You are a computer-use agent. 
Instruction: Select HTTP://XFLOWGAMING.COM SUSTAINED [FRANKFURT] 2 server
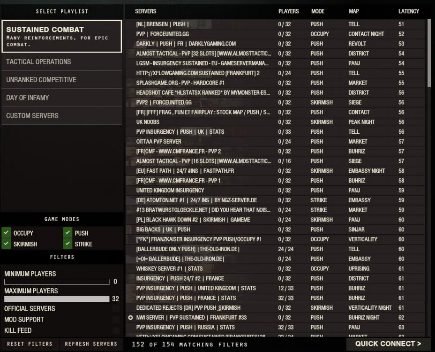[276, 73]
